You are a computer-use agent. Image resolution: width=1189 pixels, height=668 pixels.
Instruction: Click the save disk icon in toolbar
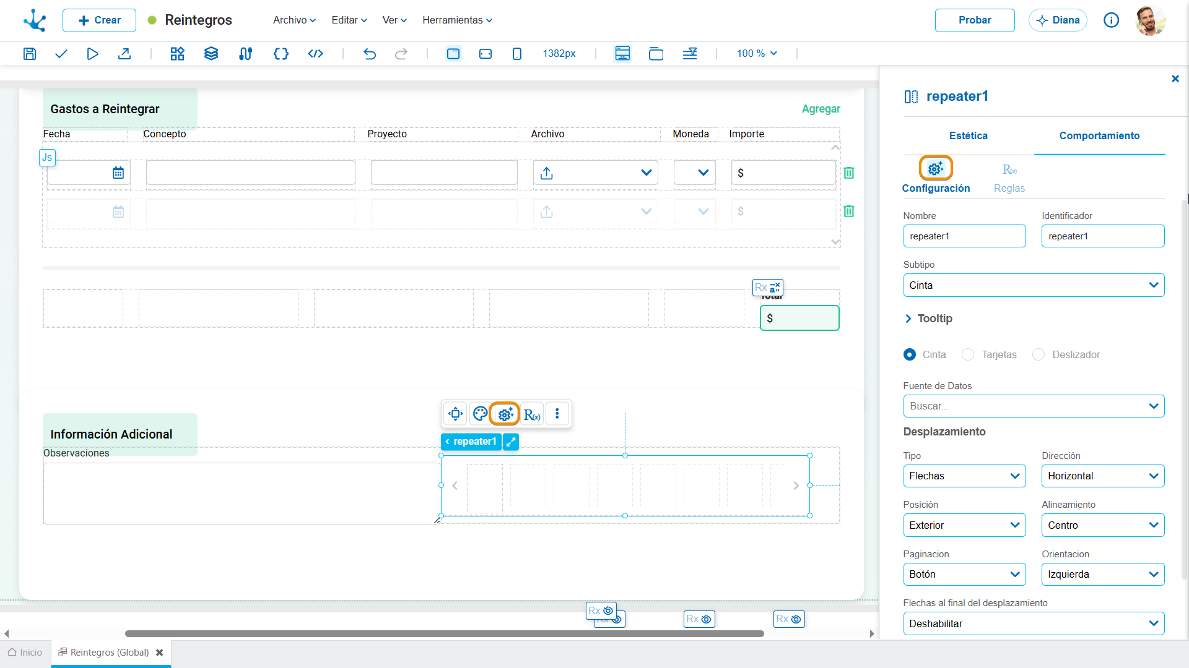coord(29,54)
